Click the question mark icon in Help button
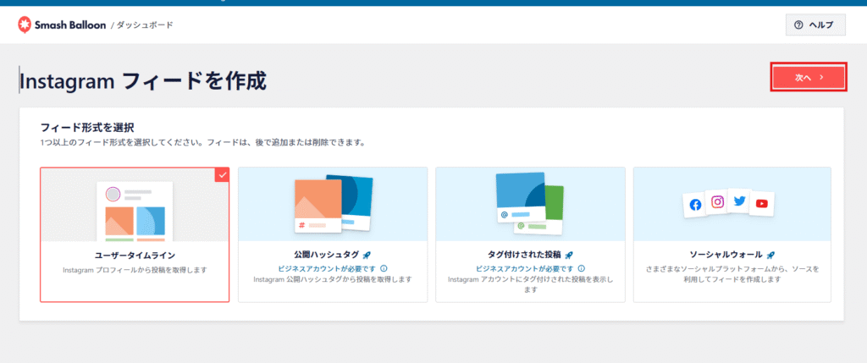Screen dimensions: 867x363 [x=798, y=25]
